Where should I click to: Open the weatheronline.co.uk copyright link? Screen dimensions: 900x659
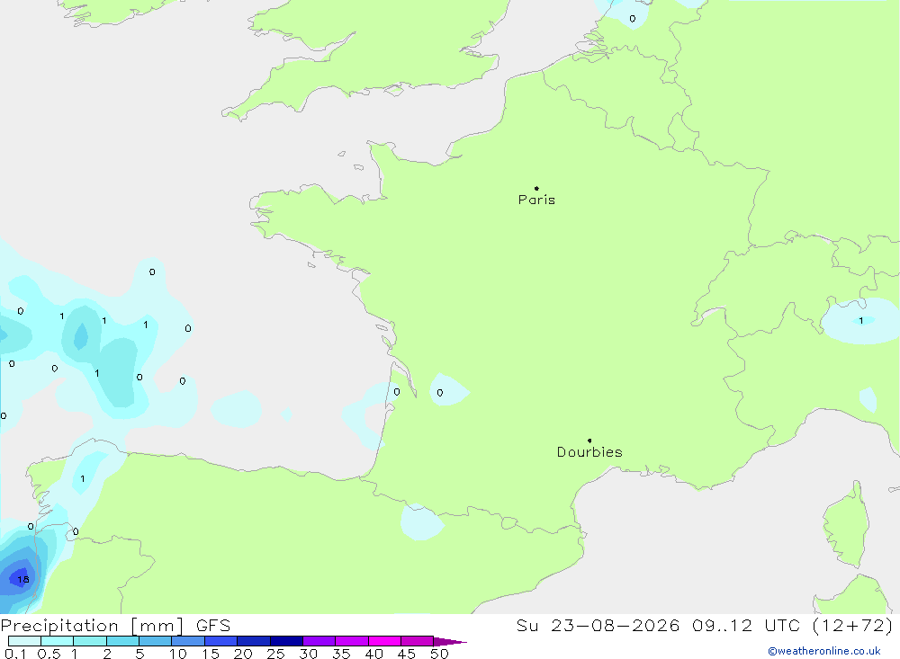(824, 651)
